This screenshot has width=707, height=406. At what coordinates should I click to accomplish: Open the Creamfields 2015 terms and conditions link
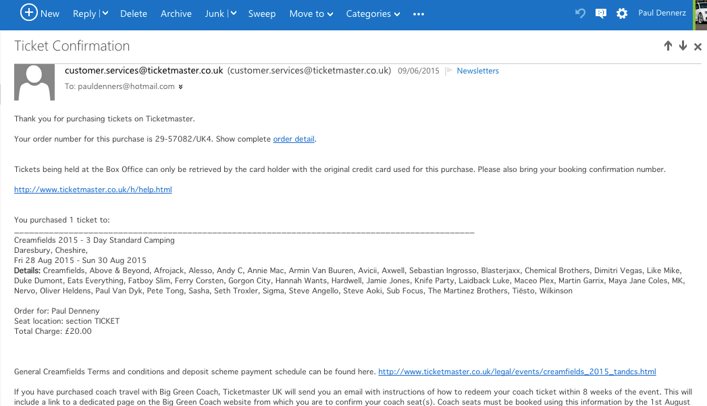click(x=517, y=372)
